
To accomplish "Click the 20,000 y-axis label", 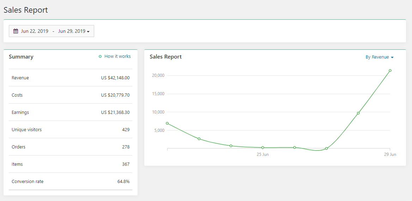I will tap(158, 75).
